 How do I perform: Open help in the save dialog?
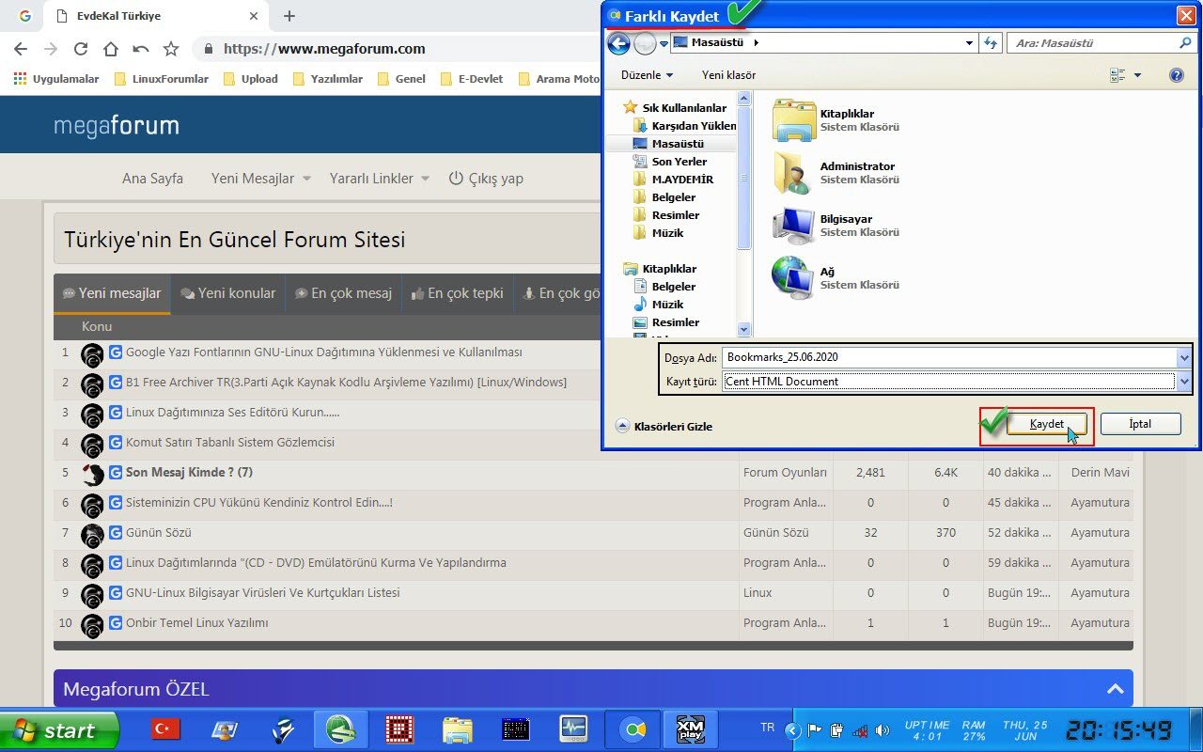click(1176, 75)
